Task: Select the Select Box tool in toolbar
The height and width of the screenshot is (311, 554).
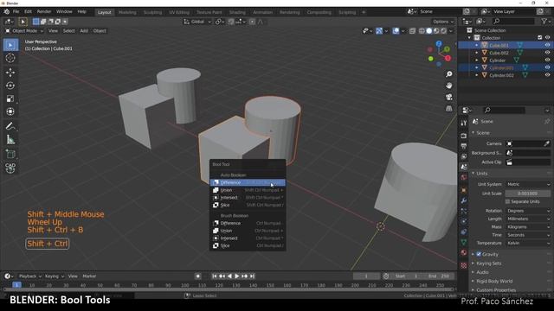Action: pyautogui.click(x=10, y=45)
